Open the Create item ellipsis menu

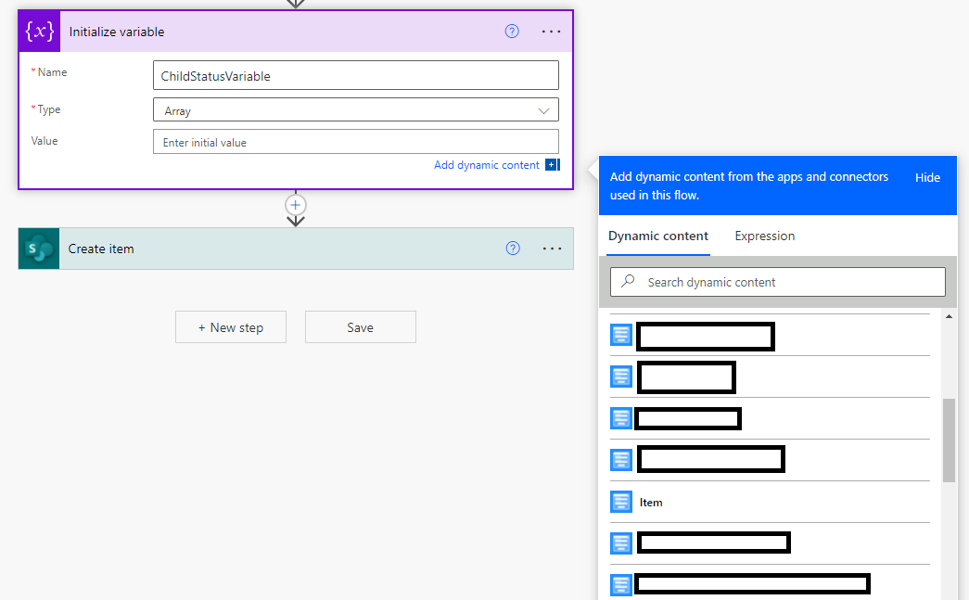click(552, 249)
